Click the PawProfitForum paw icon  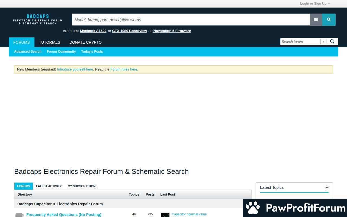(253, 208)
